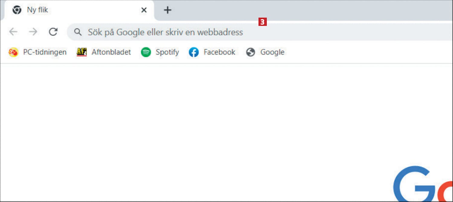This screenshot has width=453, height=202.
Task: Select the Ny flik tab
Action: click(x=79, y=11)
